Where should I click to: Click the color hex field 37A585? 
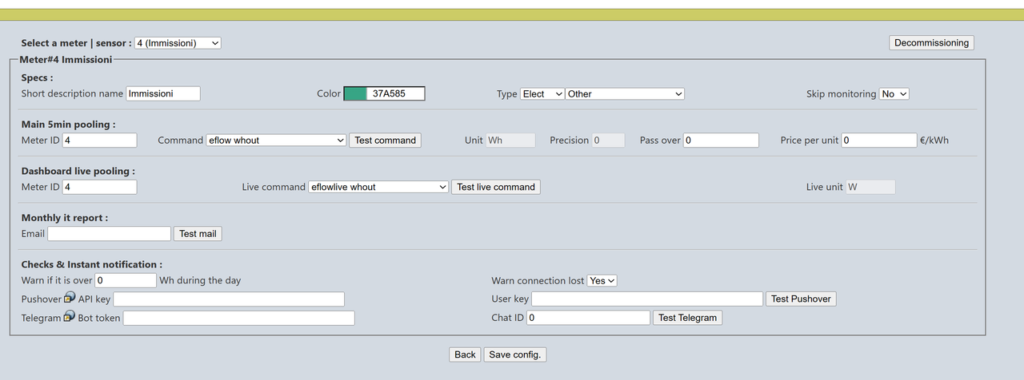[395, 93]
